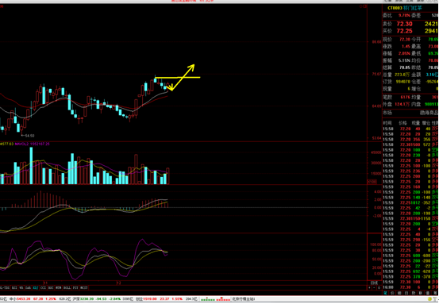Click the yellow horizontal resistance line
Screen dimensions: 439x304
(x=178, y=77)
